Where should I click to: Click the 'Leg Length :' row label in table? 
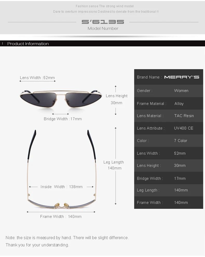tap(148, 190)
